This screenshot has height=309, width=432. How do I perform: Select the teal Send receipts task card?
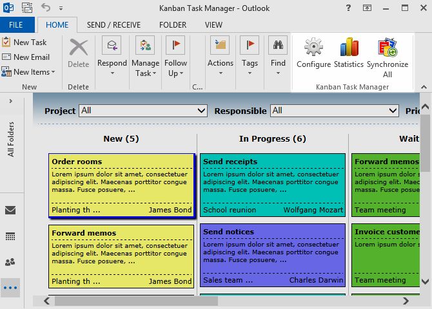(273, 185)
